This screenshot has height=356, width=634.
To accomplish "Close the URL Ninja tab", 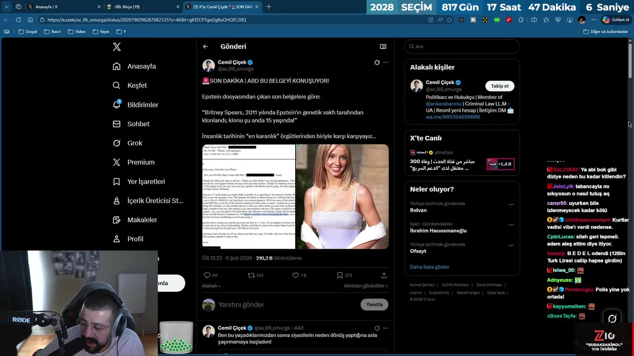I will pos(178,7).
